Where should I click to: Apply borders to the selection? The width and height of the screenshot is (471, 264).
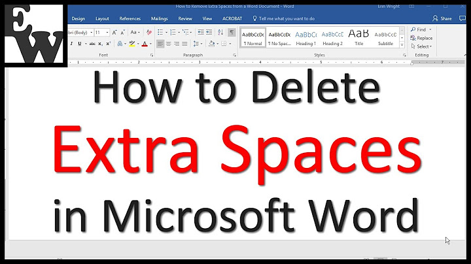(x=224, y=44)
